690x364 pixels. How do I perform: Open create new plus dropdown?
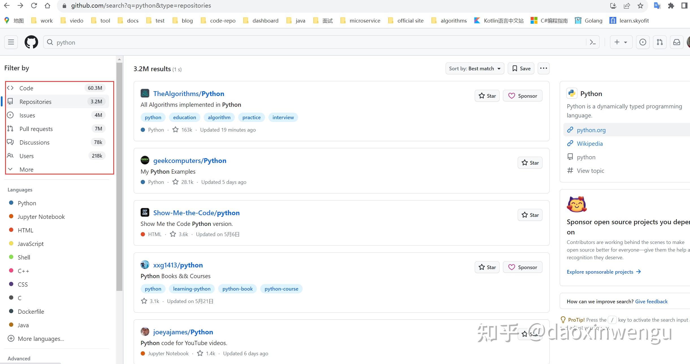click(x=621, y=42)
